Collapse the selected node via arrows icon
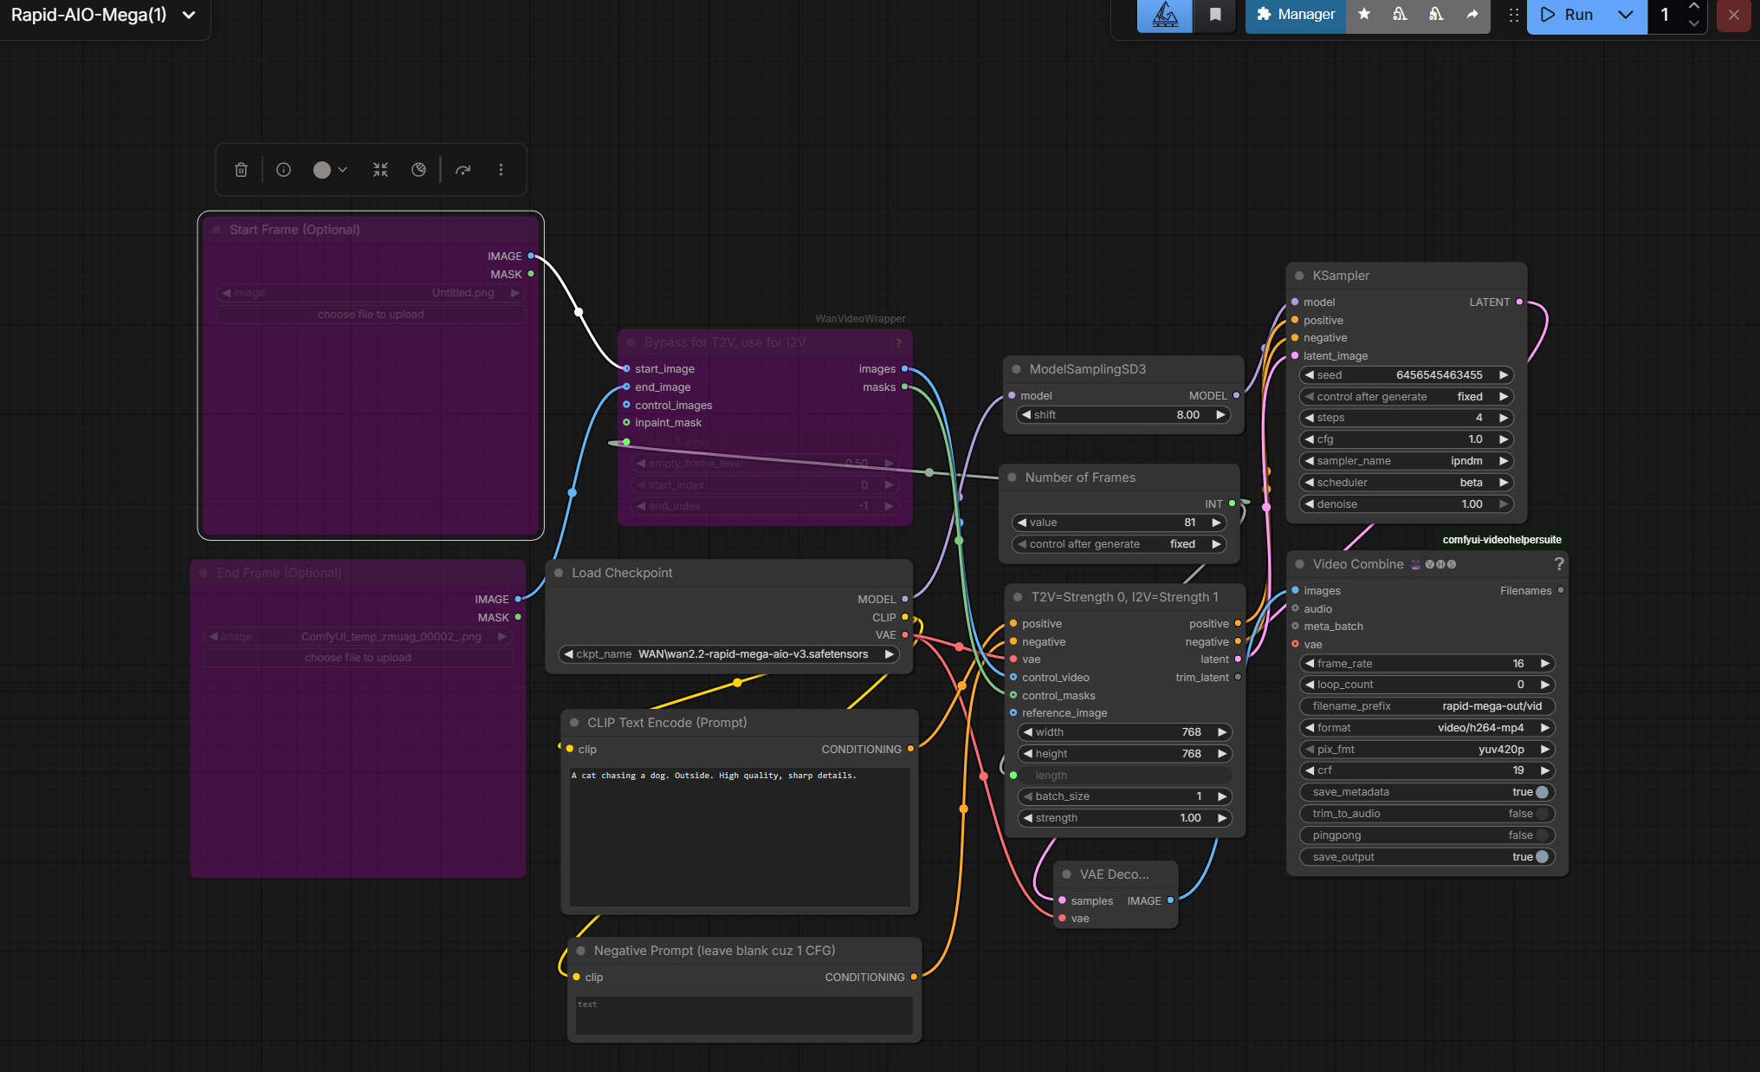Screen dimensions: 1760x1072 point(380,170)
